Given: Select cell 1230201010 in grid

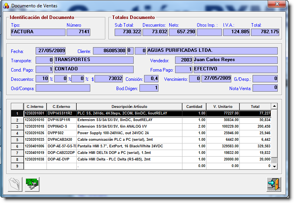Looking at the screenshot, I should point(35,120).
